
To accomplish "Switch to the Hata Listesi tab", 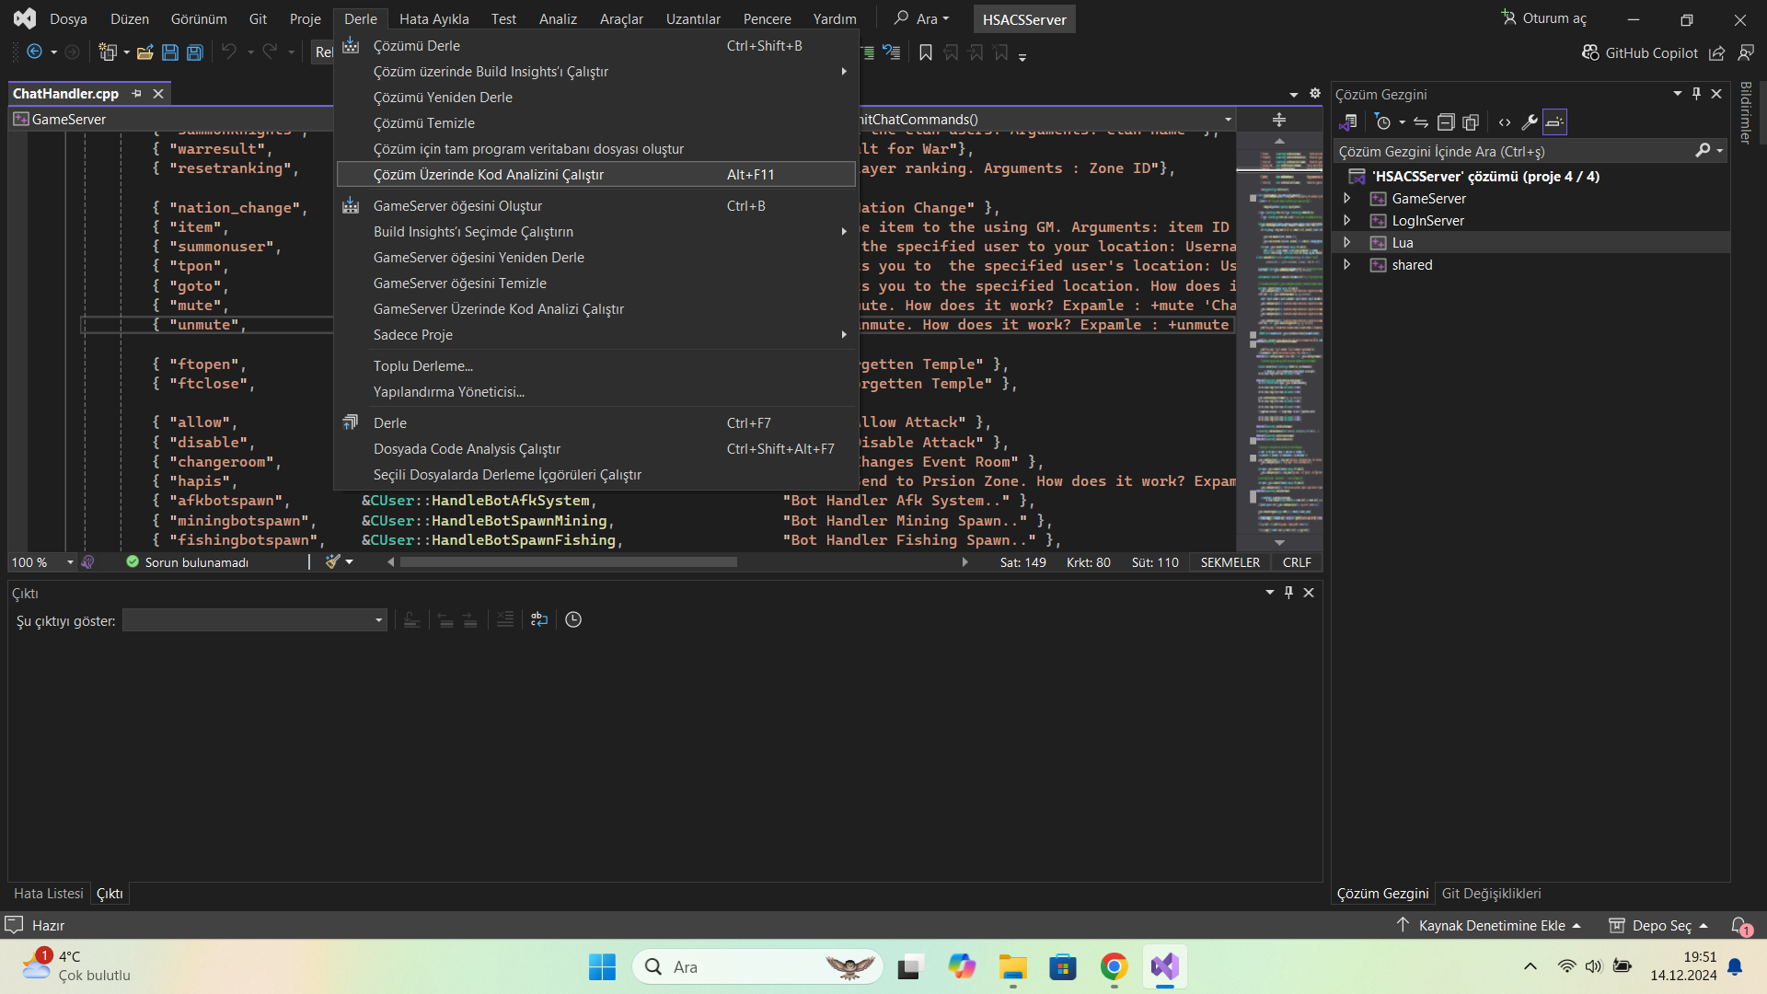I will (49, 893).
